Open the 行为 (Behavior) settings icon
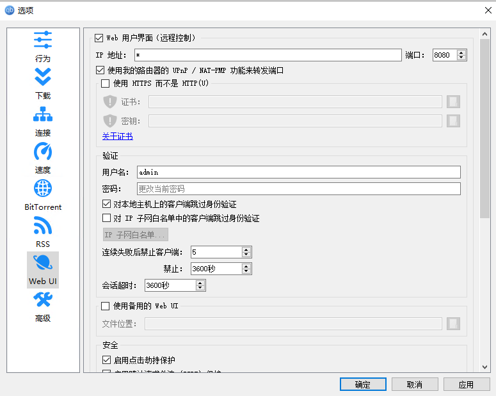This screenshot has width=496, height=396. coord(42,40)
